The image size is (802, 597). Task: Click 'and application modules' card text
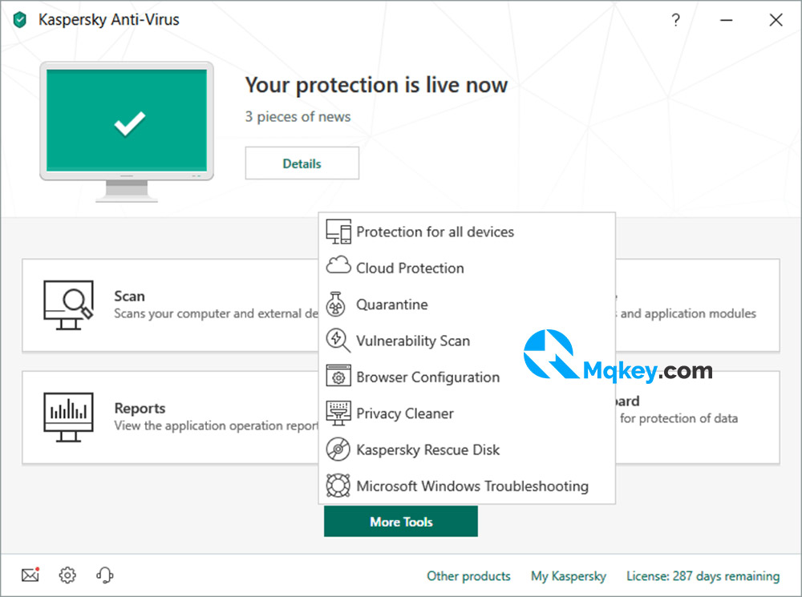pos(688,313)
